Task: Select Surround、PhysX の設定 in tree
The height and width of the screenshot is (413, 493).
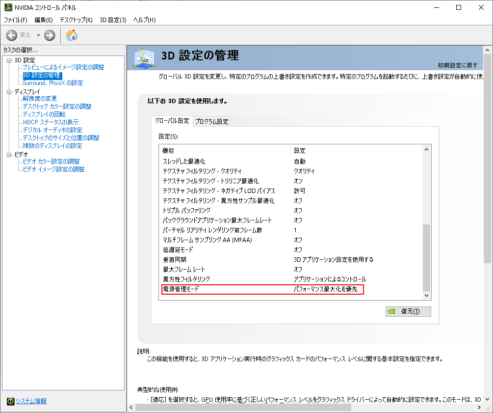Action: (x=53, y=83)
